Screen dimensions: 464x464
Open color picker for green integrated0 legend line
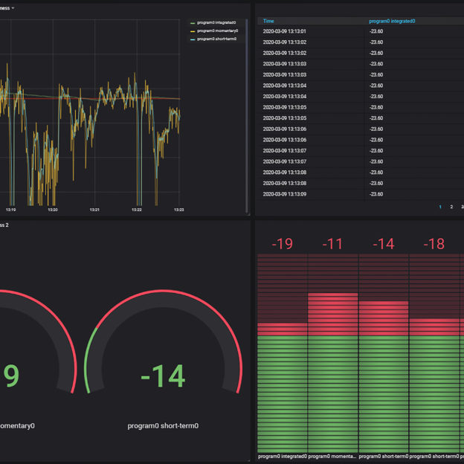click(x=193, y=23)
